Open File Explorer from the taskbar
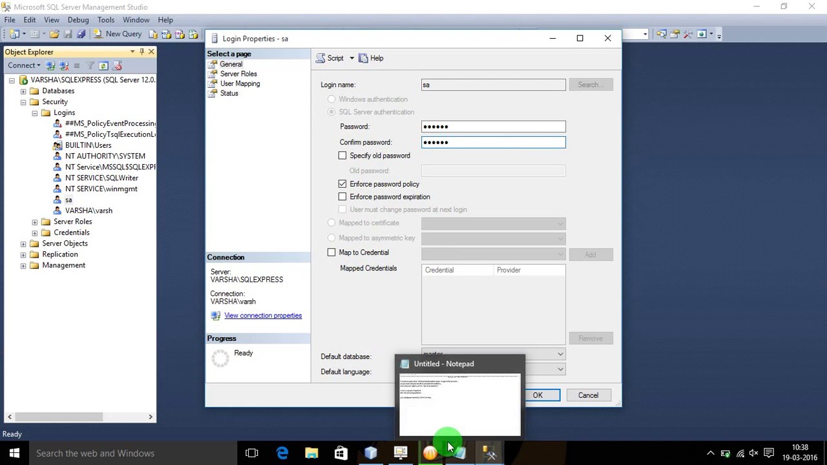The image size is (827, 465). point(311,453)
